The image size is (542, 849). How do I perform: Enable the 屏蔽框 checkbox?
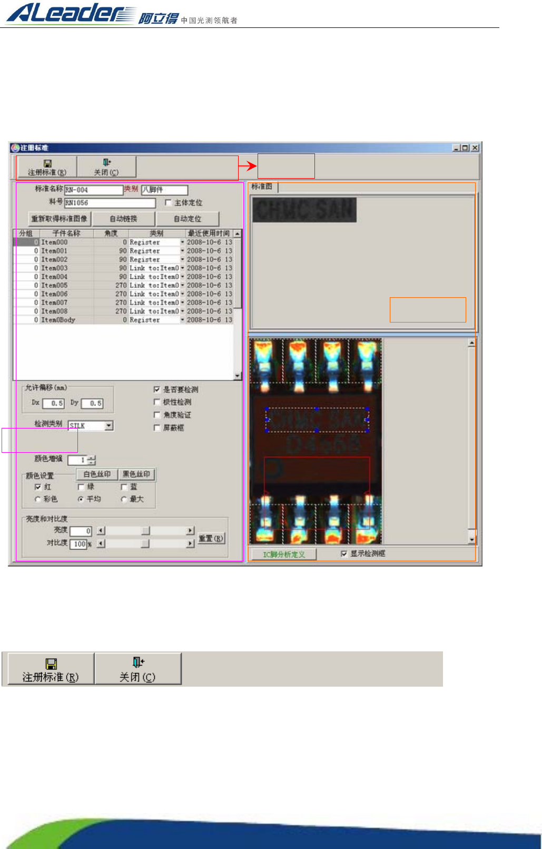pos(156,428)
